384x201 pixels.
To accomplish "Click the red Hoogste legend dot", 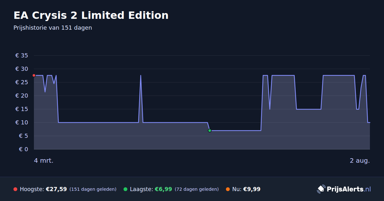I will tap(15, 189).
